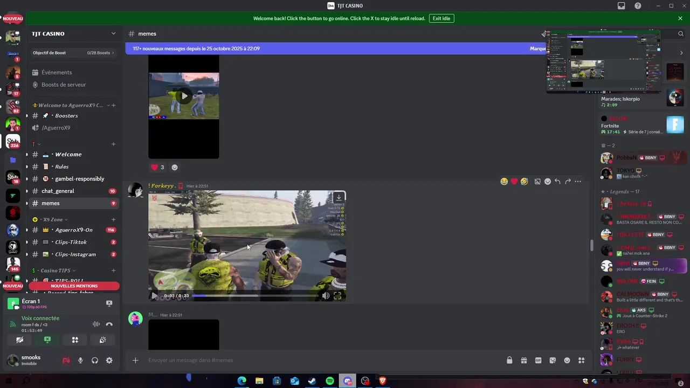Image resolution: width=690 pixels, height=388 pixels.
Task: Dismiss the idle welcome banner
Action: [680, 18]
